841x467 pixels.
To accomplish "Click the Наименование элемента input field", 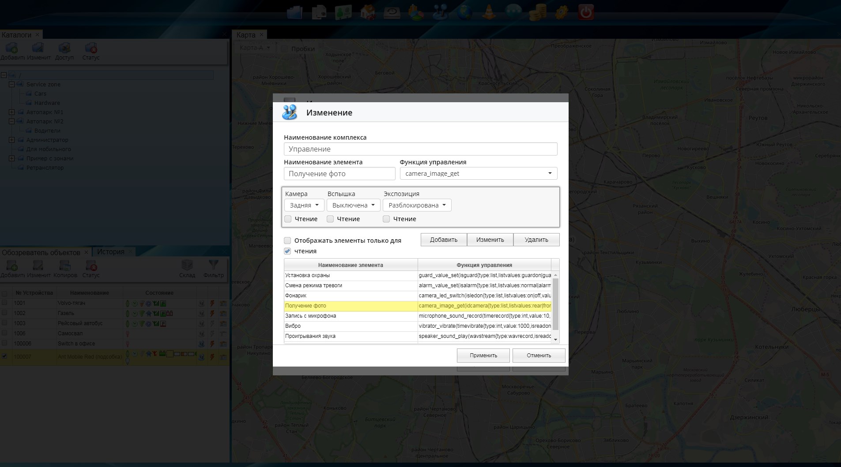I will pyautogui.click(x=339, y=174).
